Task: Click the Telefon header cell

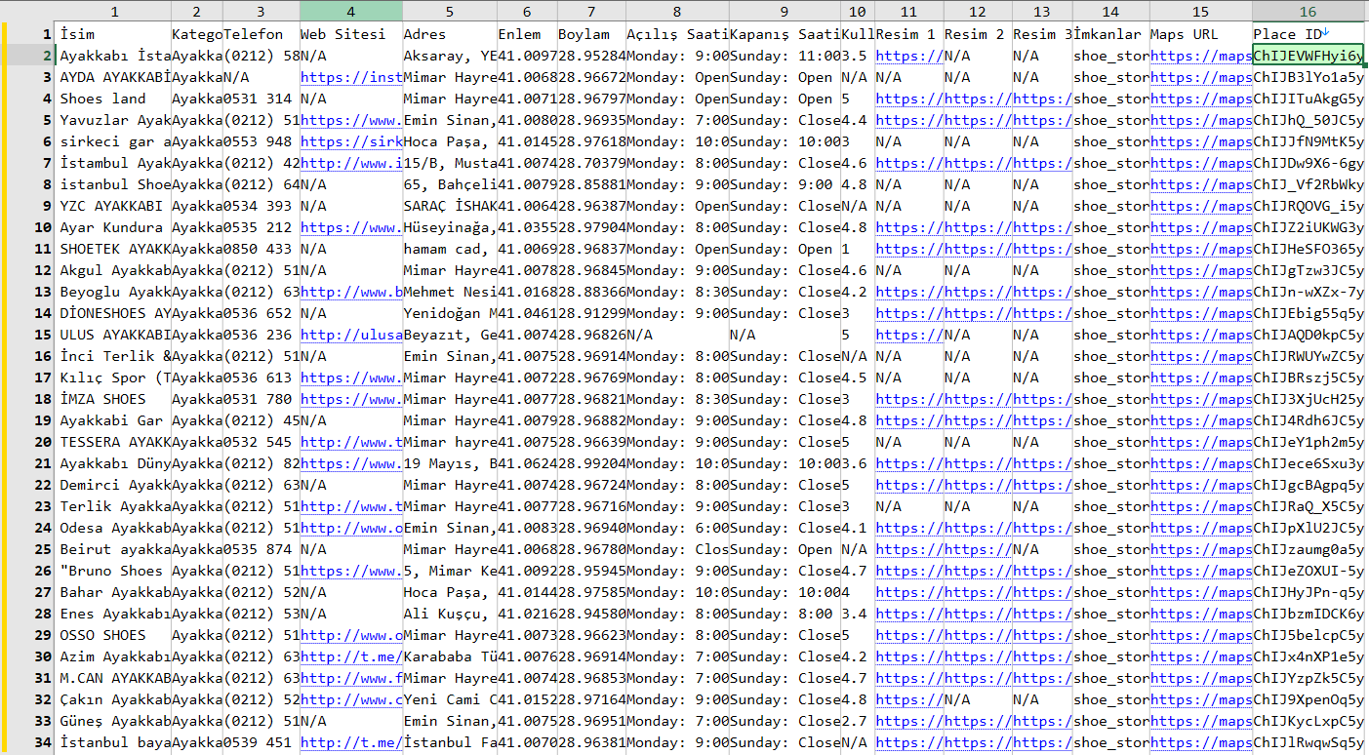Action: [x=261, y=34]
